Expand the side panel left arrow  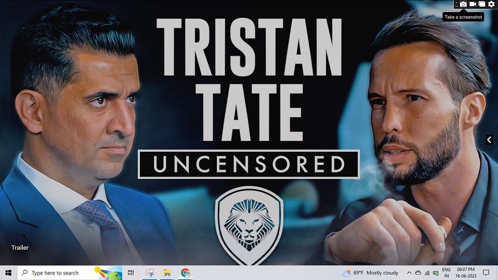(489, 140)
